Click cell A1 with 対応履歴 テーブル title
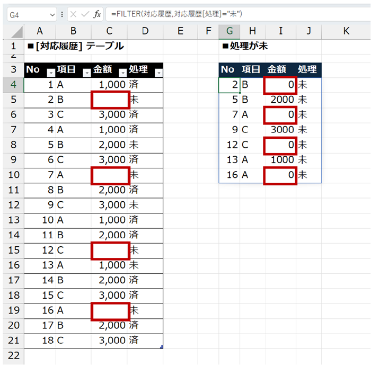This screenshot has width=371, height=367. click(x=40, y=46)
